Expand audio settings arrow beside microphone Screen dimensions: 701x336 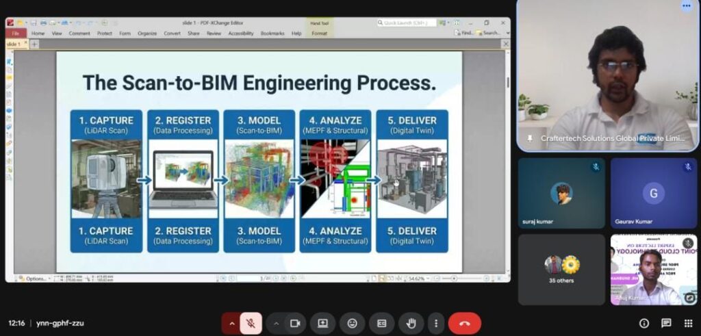coord(231,323)
